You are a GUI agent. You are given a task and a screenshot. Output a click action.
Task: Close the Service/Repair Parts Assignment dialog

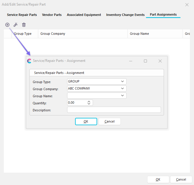[x=160, y=61]
